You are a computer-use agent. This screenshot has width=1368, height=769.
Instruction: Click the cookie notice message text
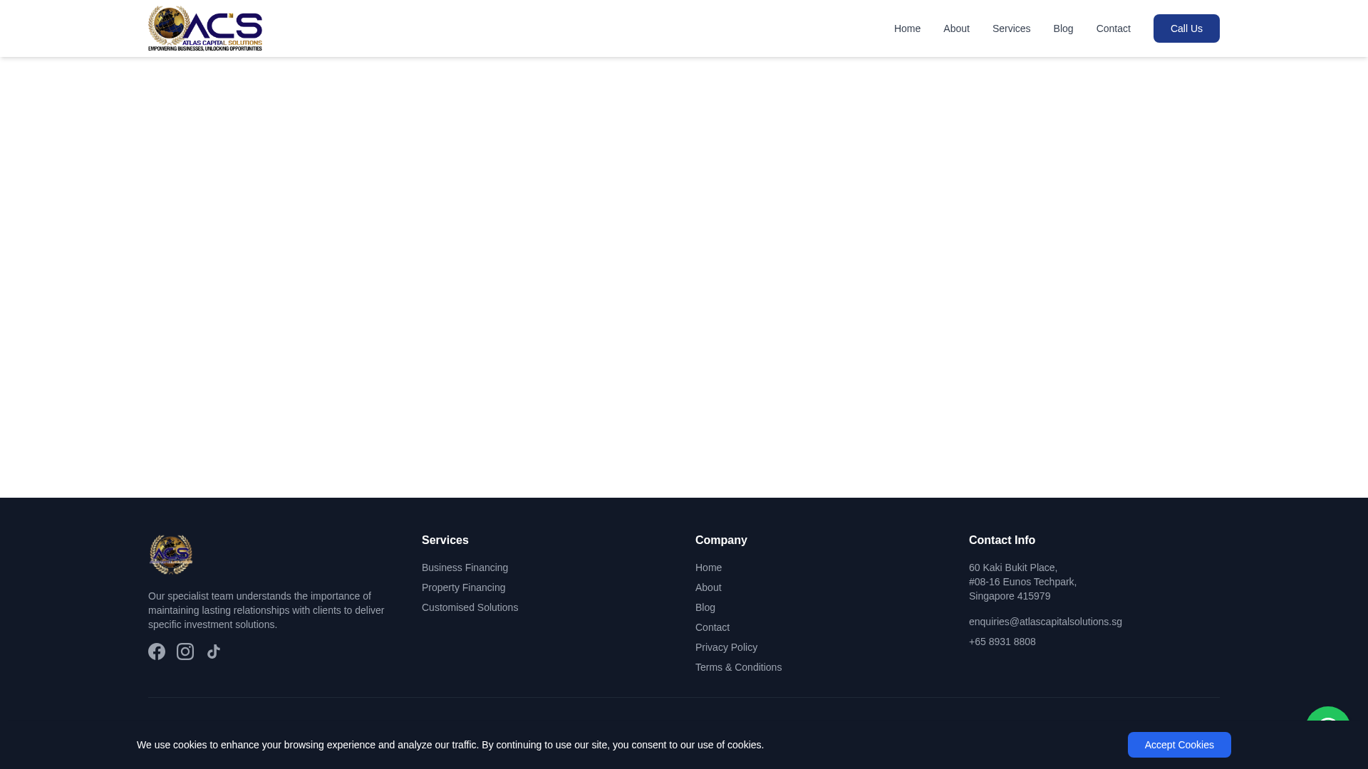click(450, 745)
